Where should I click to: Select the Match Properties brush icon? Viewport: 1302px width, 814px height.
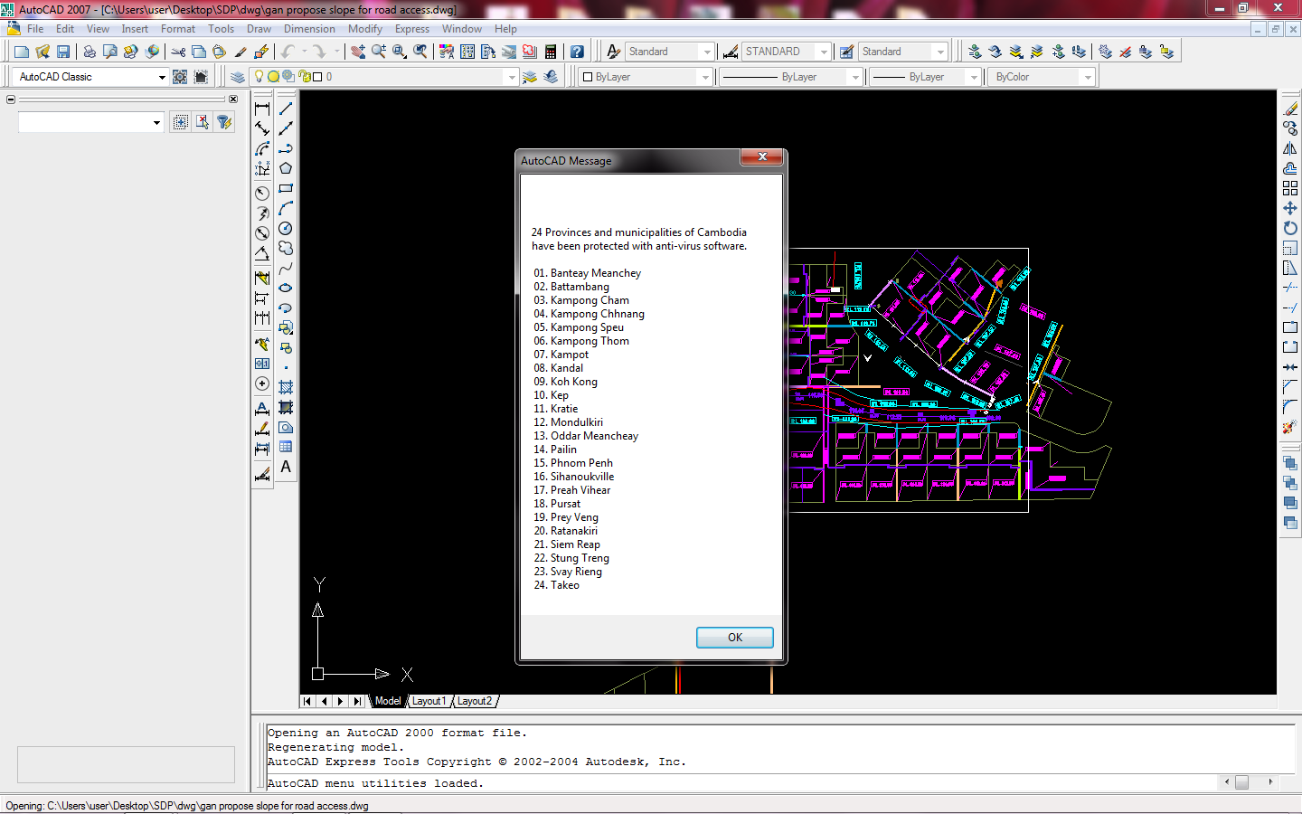[x=241, y=52]
